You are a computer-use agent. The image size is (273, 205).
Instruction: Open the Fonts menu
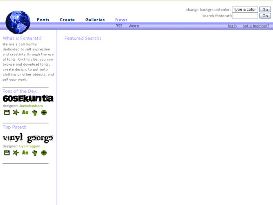(x=43, y=20)
